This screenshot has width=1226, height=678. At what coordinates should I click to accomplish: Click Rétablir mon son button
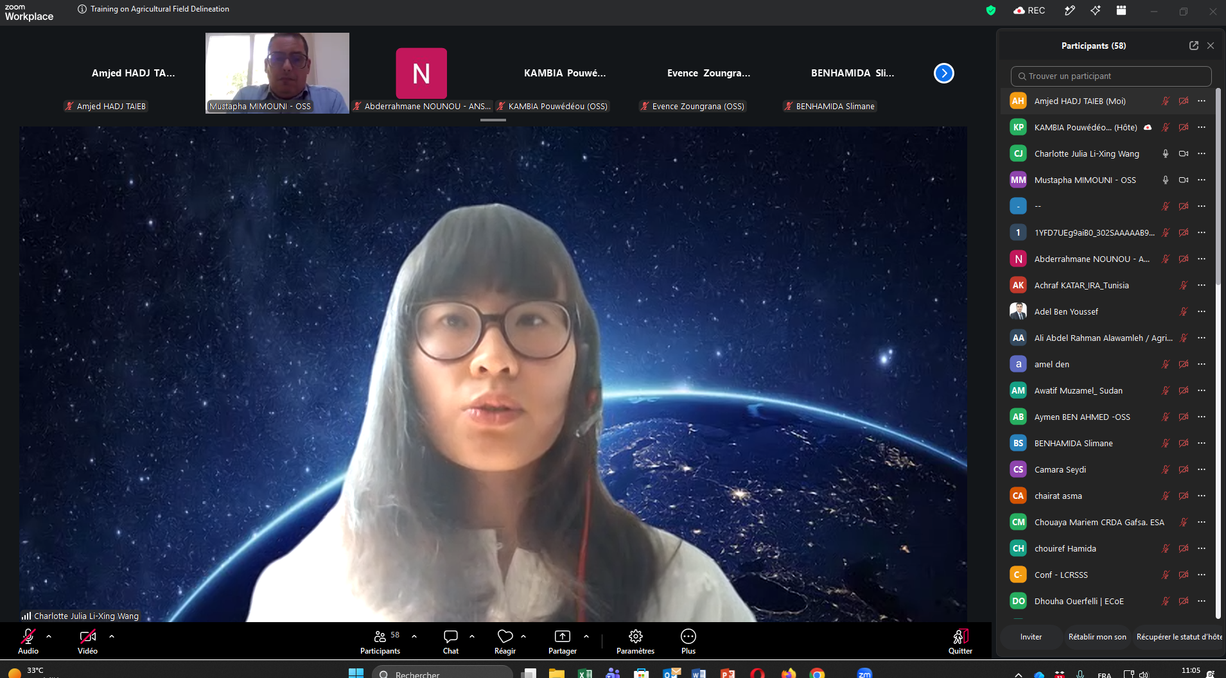[x=1097, y=637]
